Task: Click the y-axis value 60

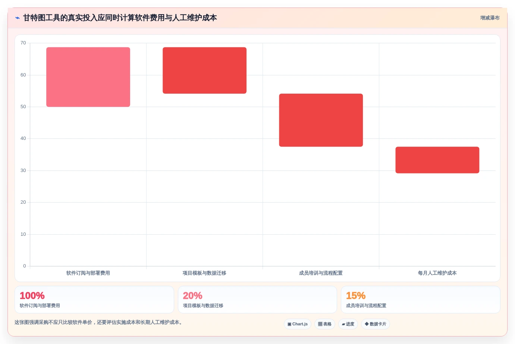Action: click(23, 75)
